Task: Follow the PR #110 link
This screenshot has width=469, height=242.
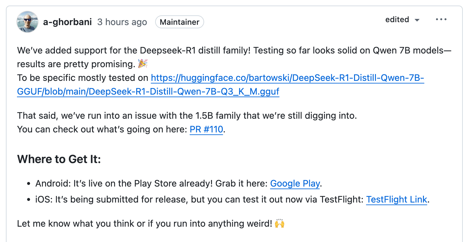Action: (206, 129)
